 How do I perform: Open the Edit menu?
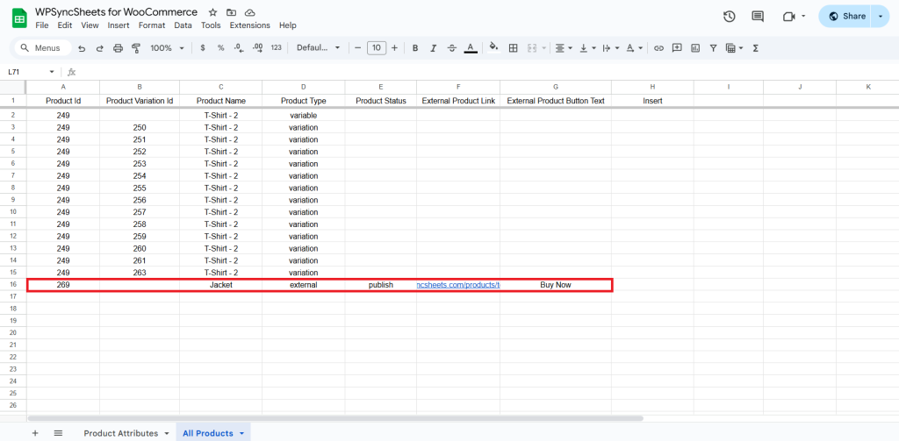click(x=65, y=25)
